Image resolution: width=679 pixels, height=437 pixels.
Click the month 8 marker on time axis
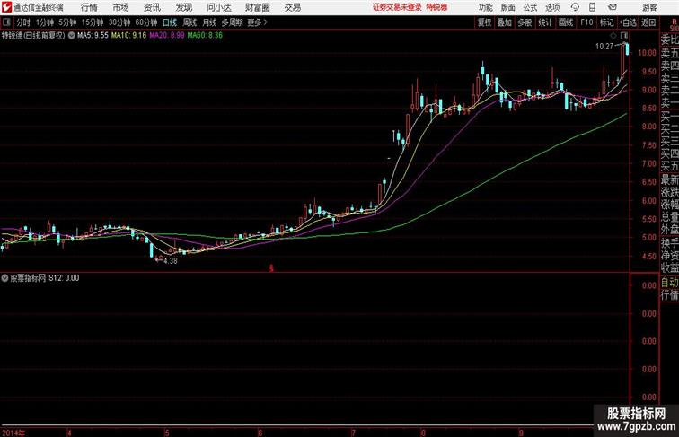point(423,433)
